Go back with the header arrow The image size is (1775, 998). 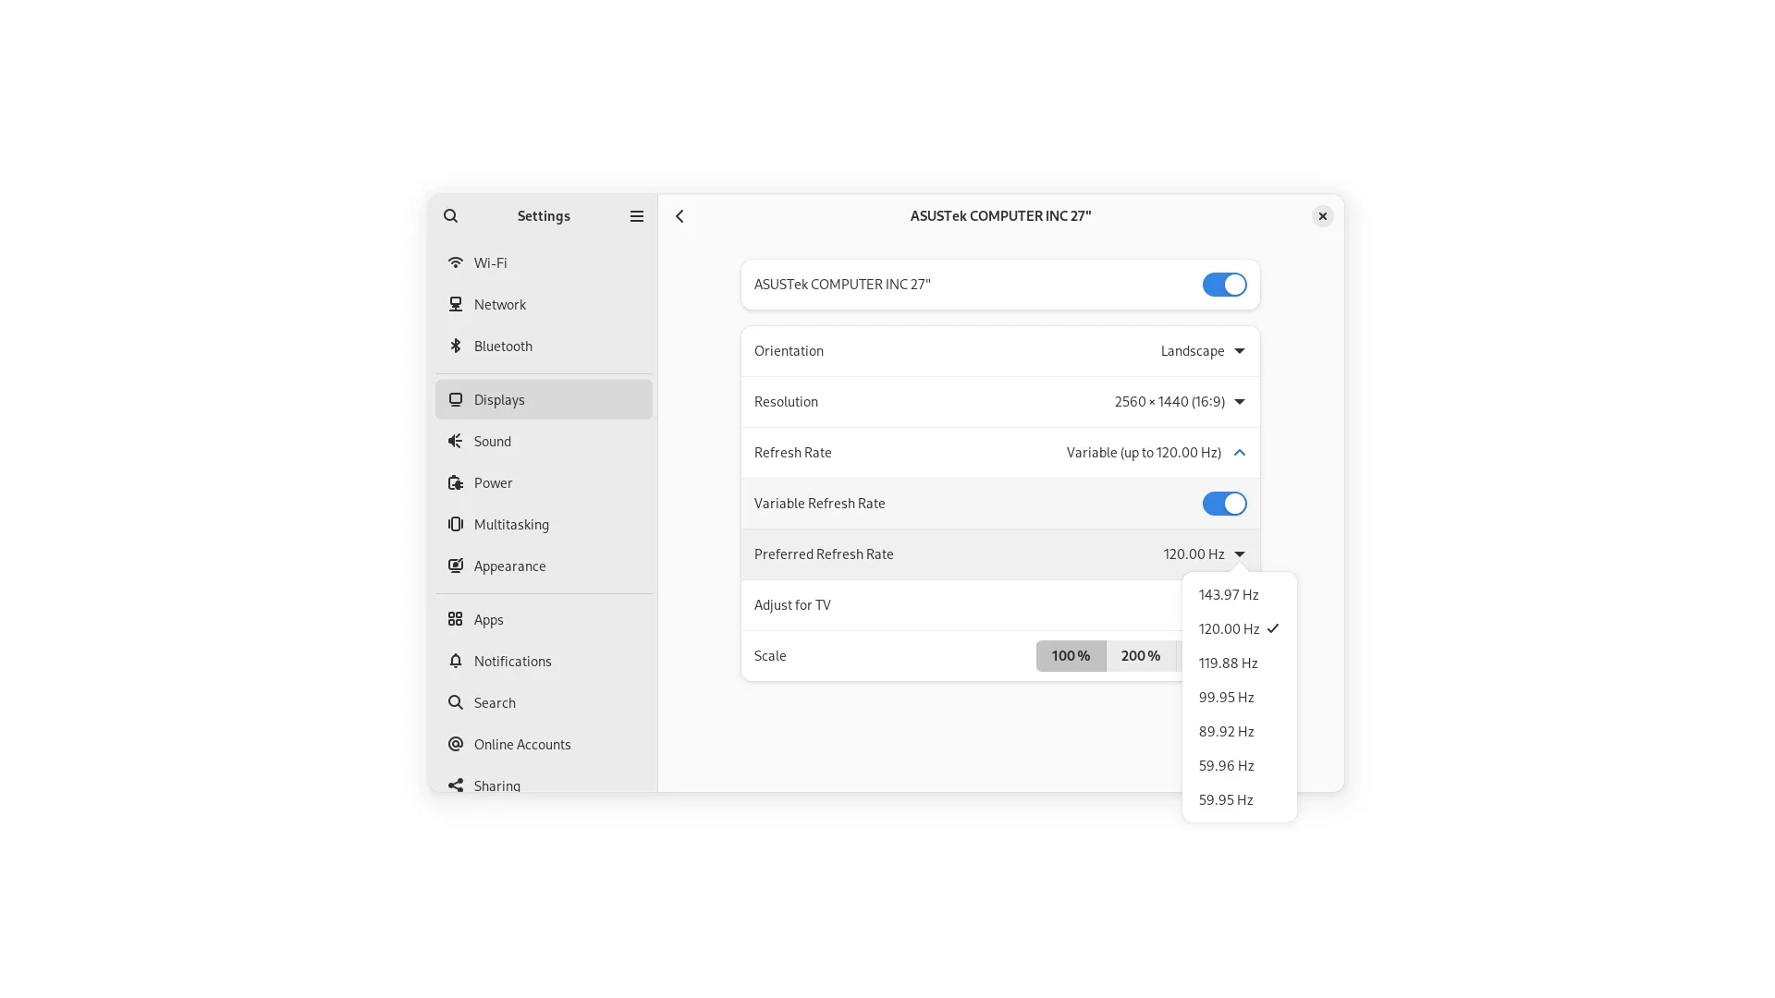tap(679, 216)
